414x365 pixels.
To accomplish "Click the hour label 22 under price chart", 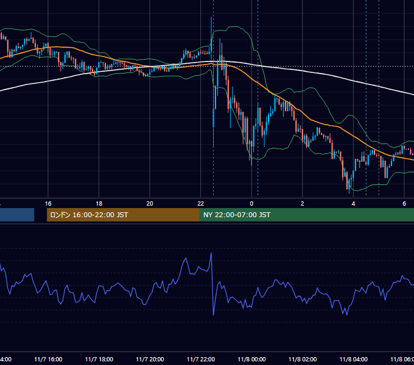I will click(201, 204).
